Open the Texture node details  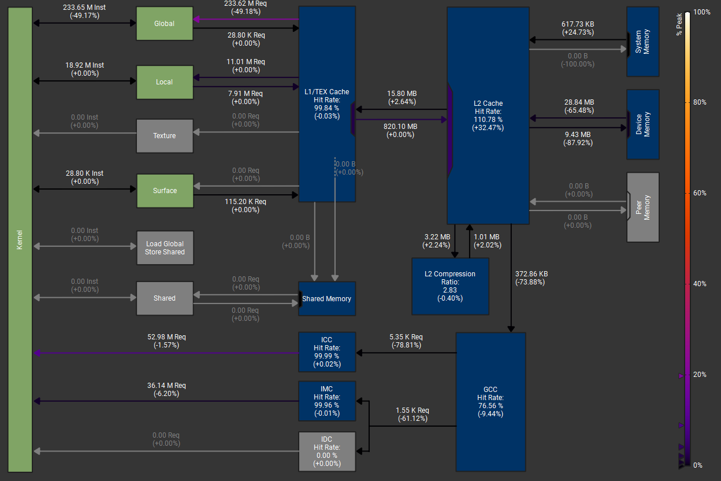pos(165,136)
